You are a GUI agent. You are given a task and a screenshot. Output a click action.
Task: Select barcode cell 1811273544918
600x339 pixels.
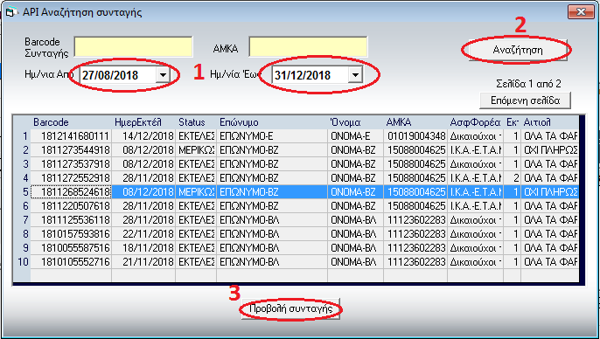pyautogui.click(x=71, y=150)
